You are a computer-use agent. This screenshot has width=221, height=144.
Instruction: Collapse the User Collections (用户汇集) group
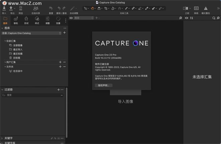(x=5, y=62)
